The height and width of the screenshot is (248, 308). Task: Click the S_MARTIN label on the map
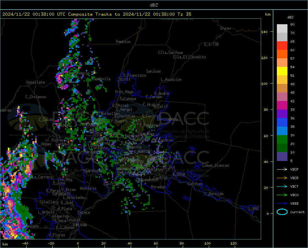coord(142,152)
